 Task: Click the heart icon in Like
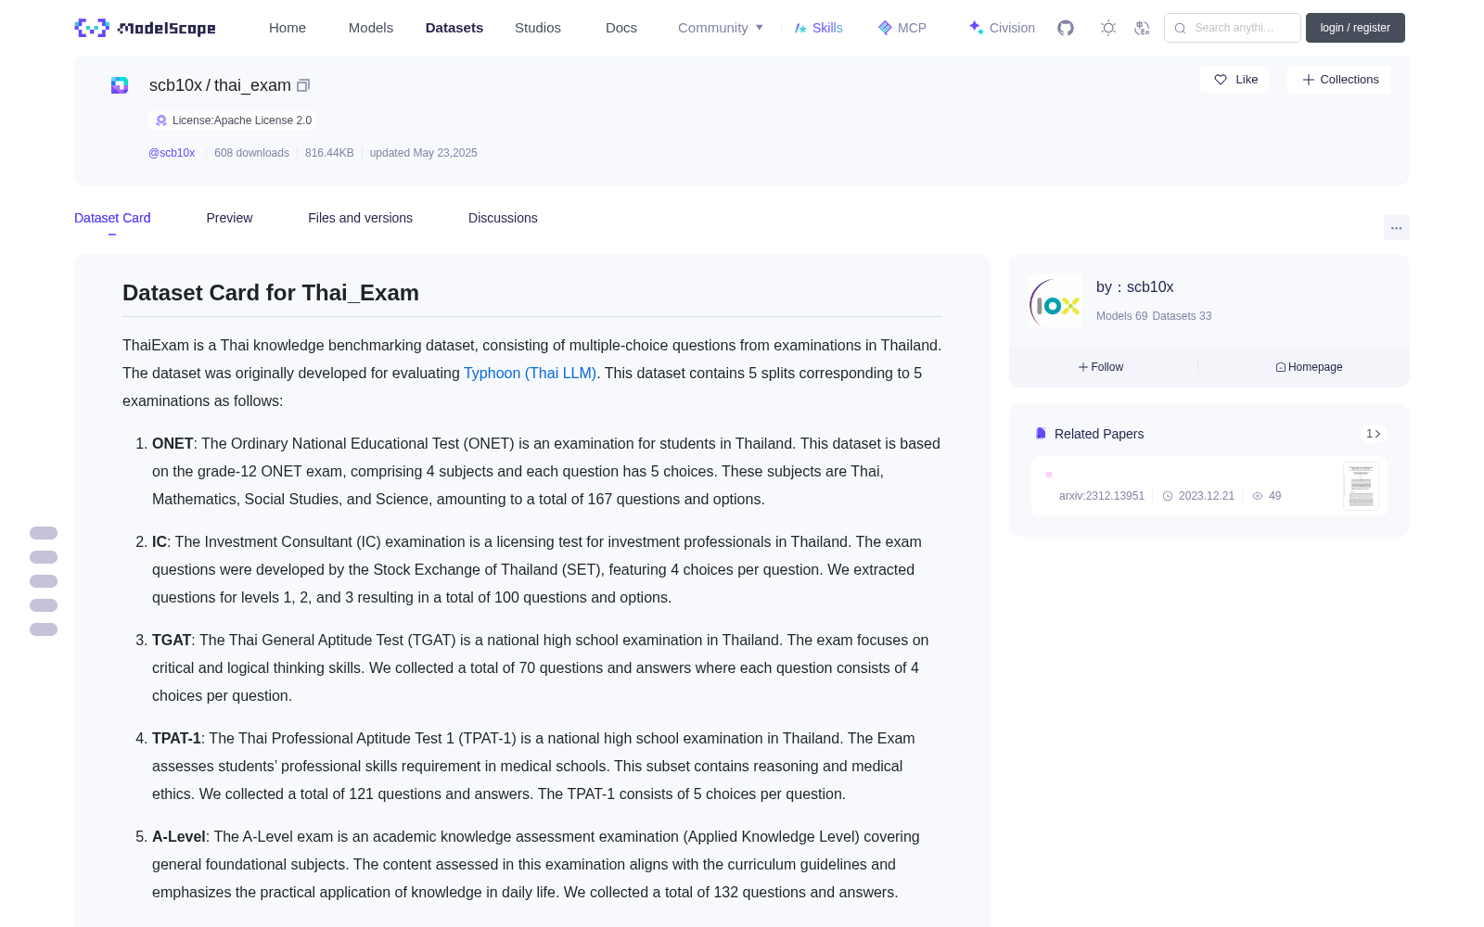pyautogui.click(x=1221, y=80)
